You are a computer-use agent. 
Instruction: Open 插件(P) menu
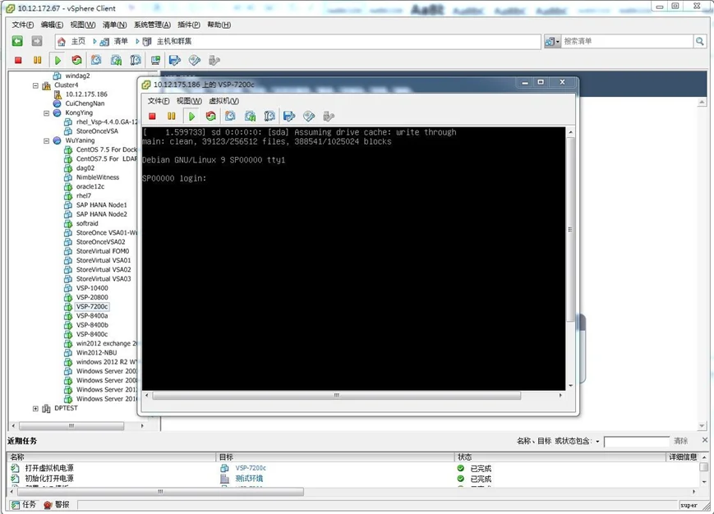189,25
